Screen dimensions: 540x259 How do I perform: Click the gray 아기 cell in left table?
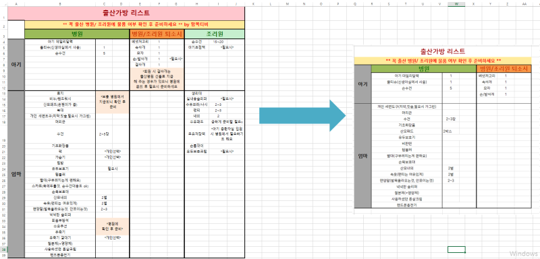[16, 65]
